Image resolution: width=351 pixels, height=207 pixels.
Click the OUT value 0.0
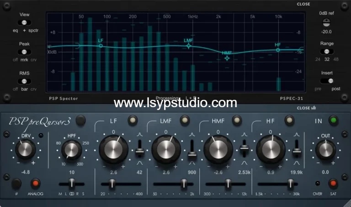click(325, 172)
